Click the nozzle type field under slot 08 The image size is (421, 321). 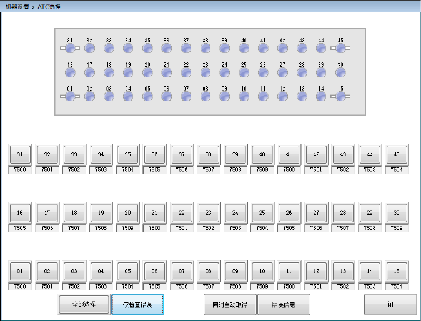click(x=209, y=287)
